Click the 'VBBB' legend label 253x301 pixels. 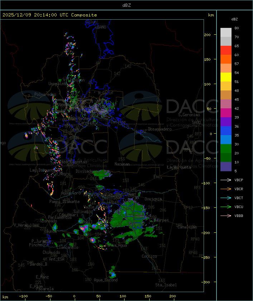tap(239, 216)
